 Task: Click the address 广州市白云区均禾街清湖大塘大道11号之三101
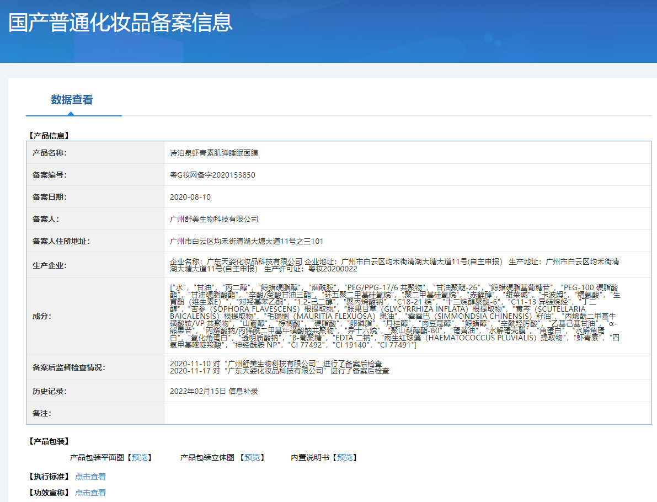click(x=247, y=241)
